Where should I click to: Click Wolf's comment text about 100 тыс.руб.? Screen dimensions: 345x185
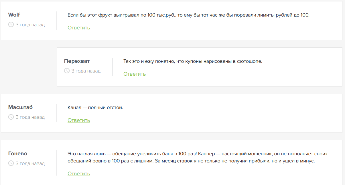[x=188, y=15]
